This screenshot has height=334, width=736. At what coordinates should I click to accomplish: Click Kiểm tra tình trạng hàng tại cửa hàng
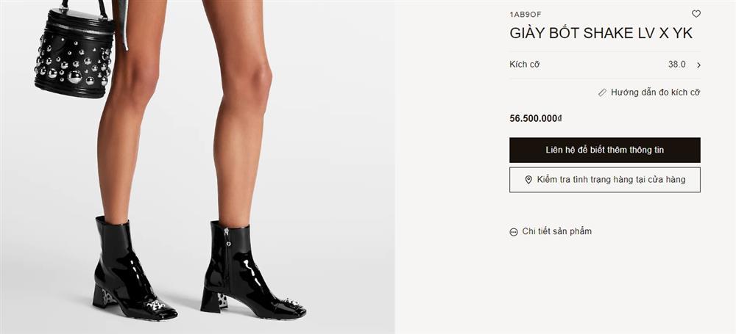[604, 180]
